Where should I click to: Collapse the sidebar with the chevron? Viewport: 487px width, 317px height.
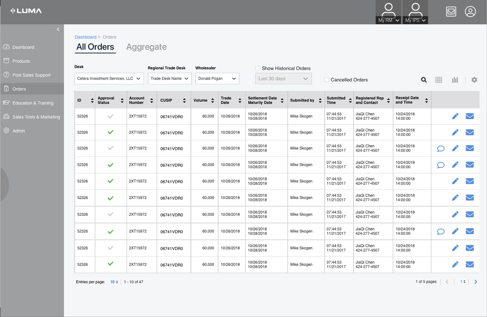point(58,29)
